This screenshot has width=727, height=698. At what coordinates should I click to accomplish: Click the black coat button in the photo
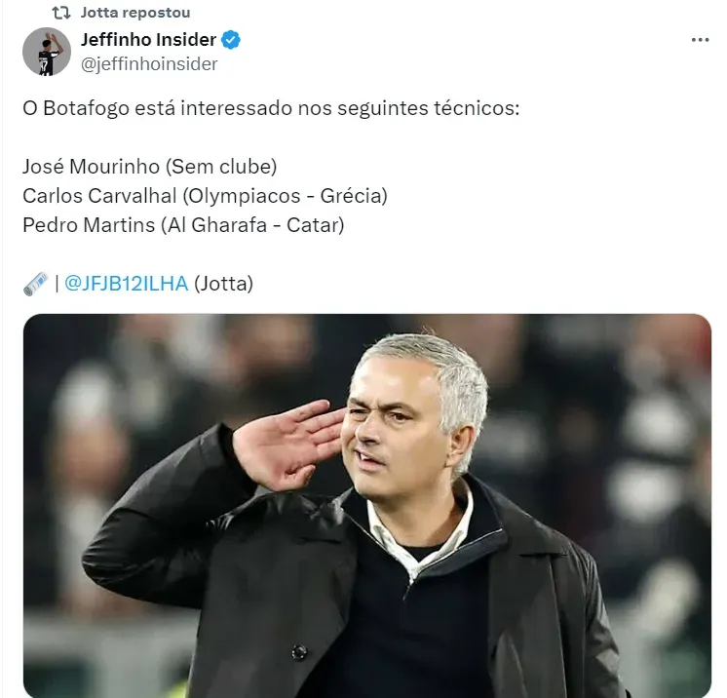point(299,651)
